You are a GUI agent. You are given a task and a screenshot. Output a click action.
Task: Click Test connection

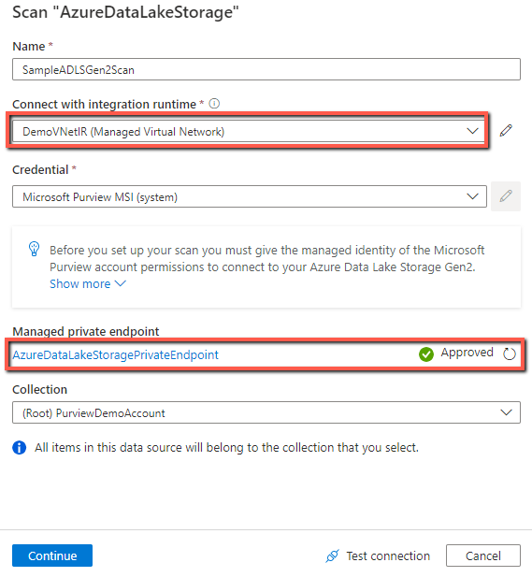378,555
